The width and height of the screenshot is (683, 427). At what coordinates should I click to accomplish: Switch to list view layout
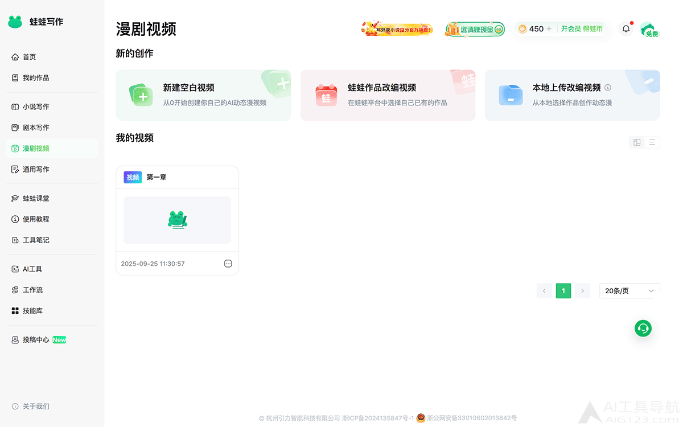[652, 142]
